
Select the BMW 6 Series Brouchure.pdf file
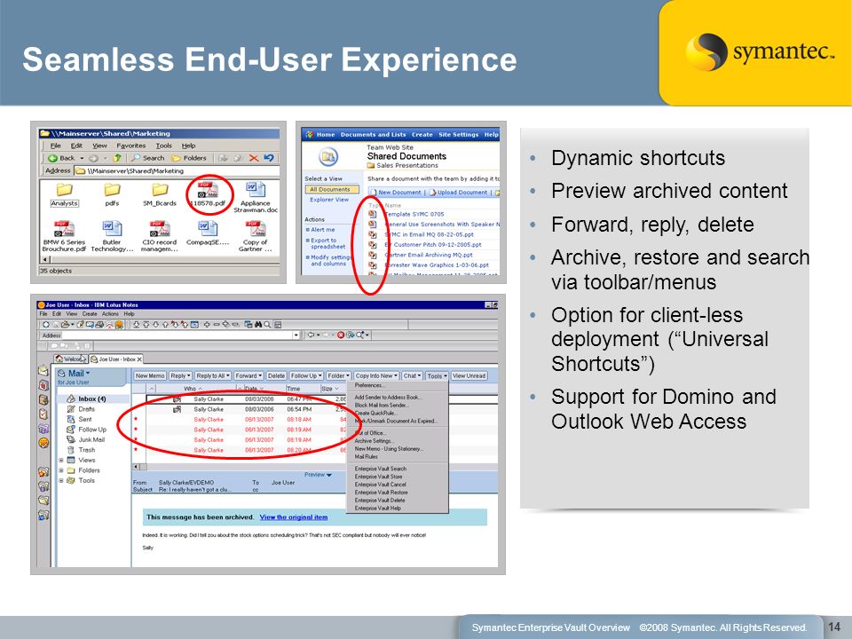coord(64,236)
